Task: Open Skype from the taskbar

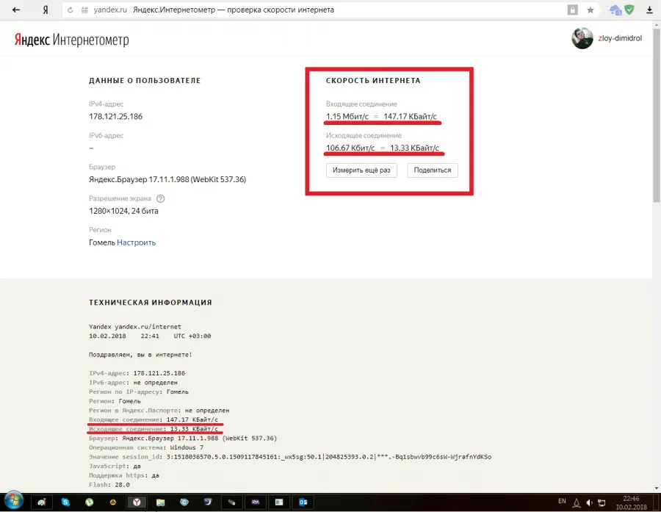Action: [65, 502]
